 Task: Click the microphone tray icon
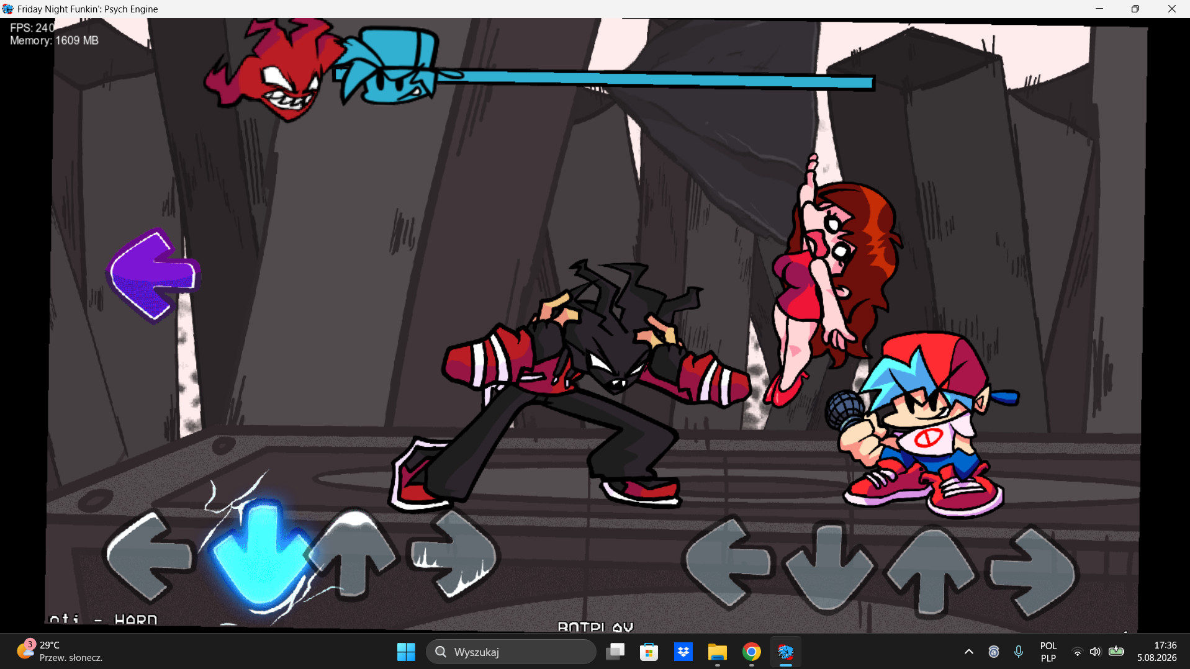[1019, 652]
